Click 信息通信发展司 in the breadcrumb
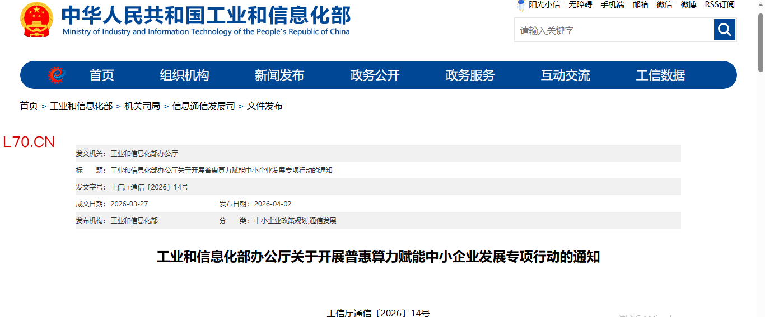The width and height of the screenshot is (765, 317). click(204, 106)
